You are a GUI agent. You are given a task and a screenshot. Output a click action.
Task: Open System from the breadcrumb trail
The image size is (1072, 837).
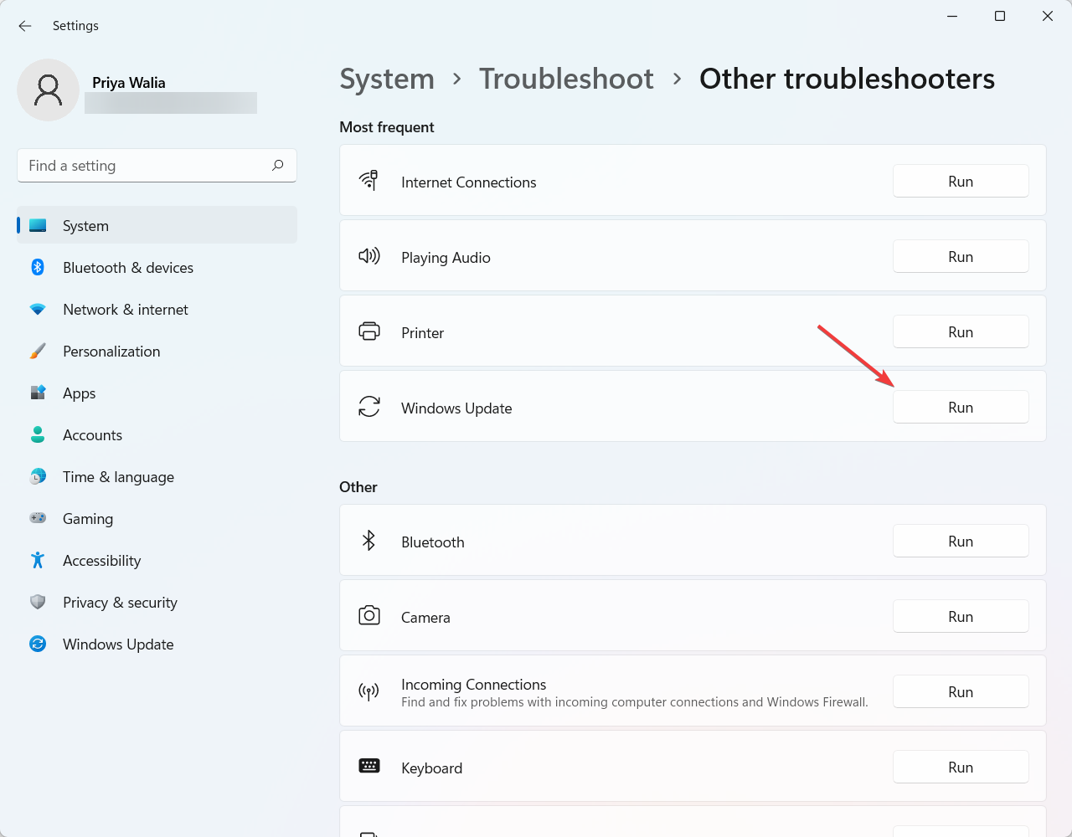(x=387, y=78)
